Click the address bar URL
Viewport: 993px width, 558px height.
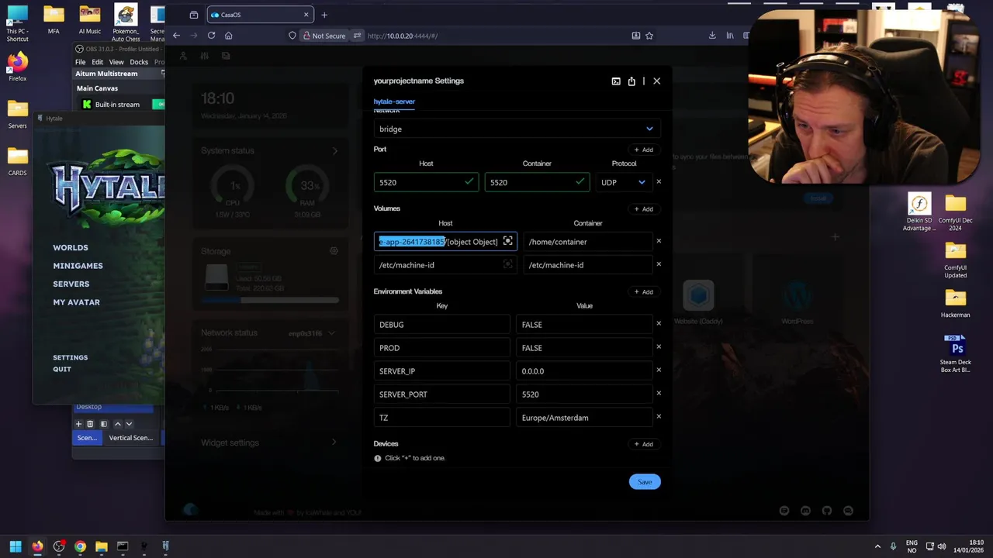click(403, 36)
